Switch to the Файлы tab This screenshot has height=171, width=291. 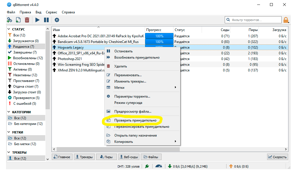(x=151, y=157)
